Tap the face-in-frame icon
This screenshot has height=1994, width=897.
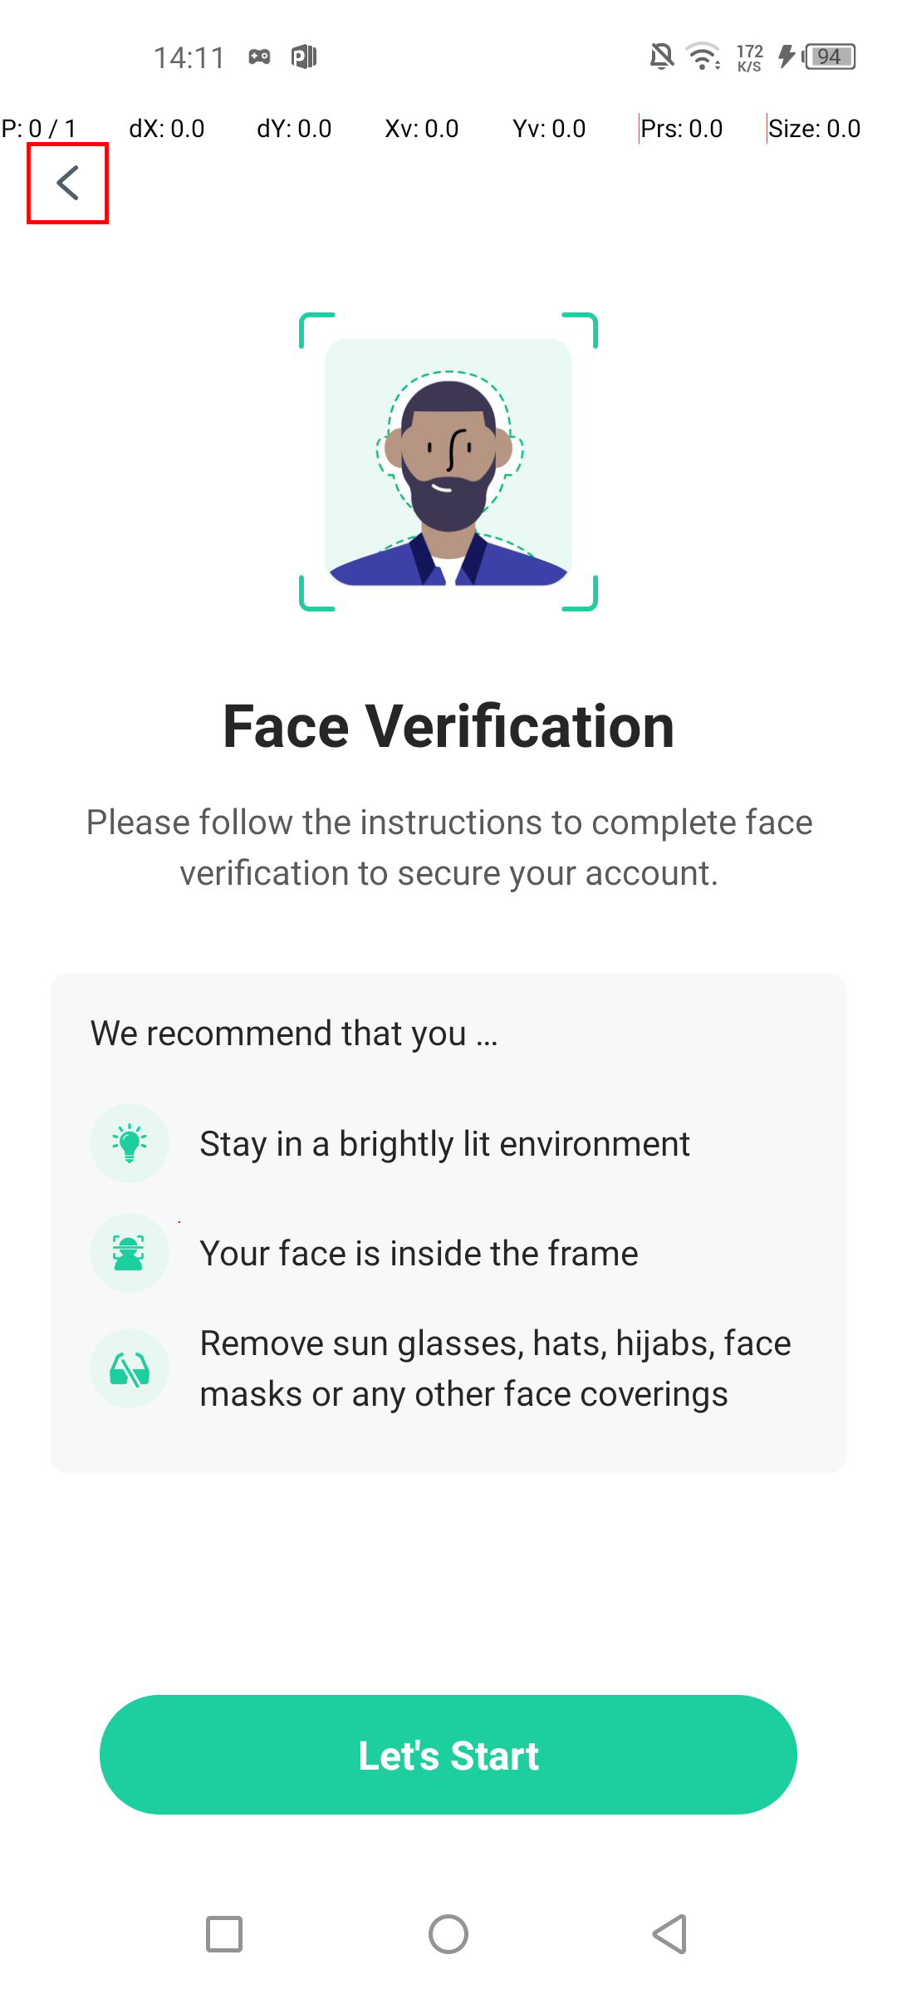pyautogui.click(x=130, y=1253)
